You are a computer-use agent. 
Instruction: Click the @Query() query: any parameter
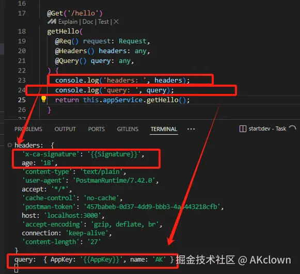[94, 61]
